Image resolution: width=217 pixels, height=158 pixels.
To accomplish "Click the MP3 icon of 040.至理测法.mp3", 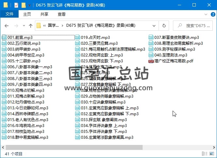I will point(151,55).
